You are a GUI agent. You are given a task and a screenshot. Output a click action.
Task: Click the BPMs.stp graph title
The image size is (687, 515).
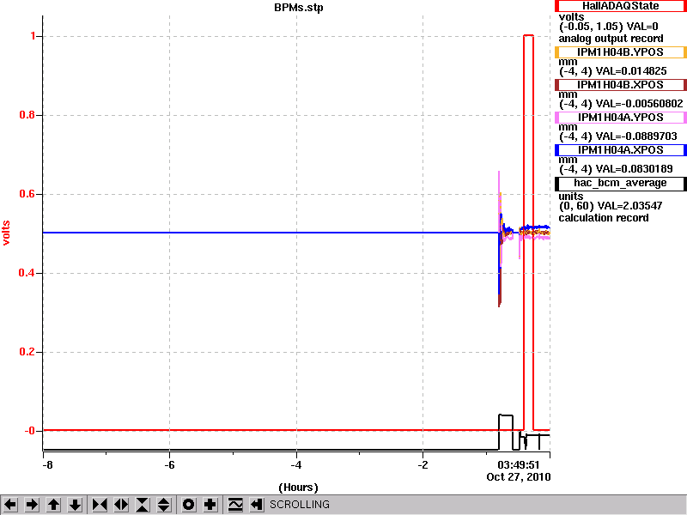click(298, 8)
